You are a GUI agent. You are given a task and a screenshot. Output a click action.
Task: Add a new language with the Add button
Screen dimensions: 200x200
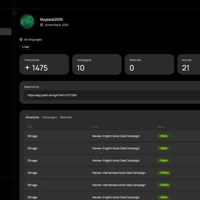point(25,47)
